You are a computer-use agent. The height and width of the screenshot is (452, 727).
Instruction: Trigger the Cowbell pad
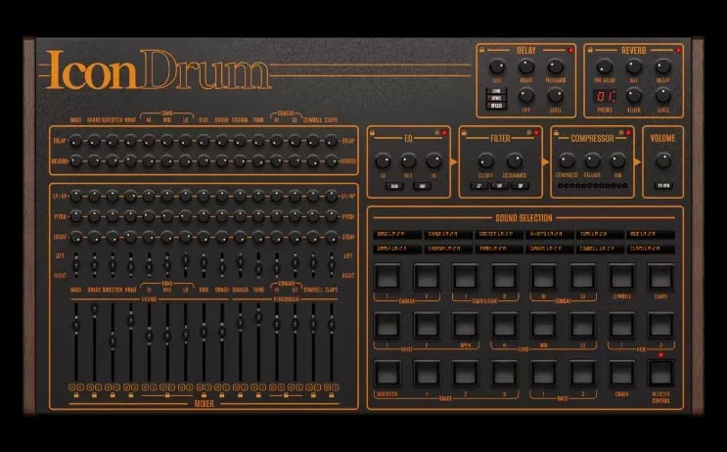click(621, 277)
